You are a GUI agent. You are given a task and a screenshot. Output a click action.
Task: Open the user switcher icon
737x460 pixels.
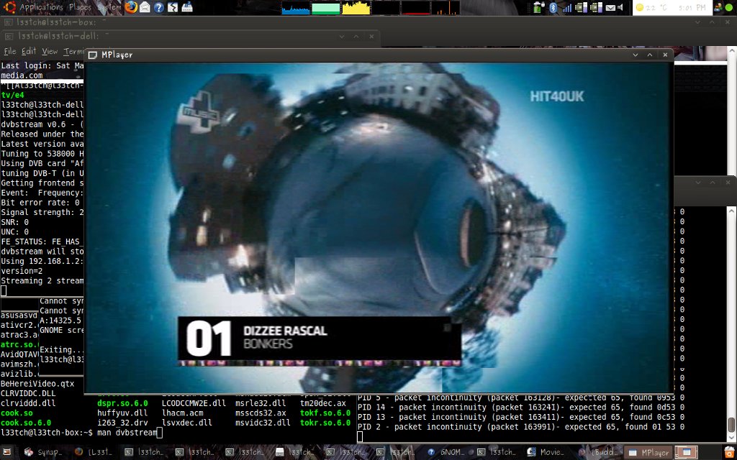click(x=718, y=7)
